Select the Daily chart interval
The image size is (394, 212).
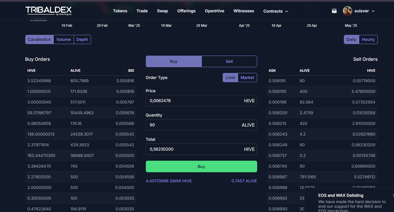click(351, 39)
